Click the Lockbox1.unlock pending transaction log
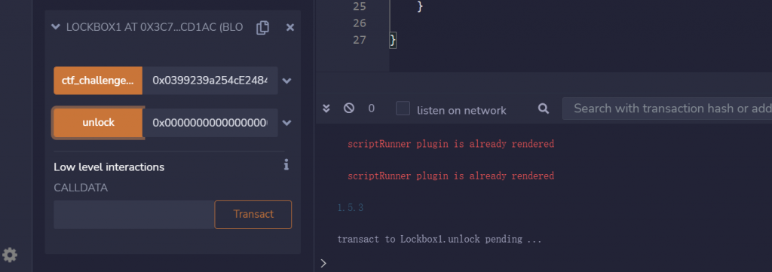 pyautogui.click(x=440, y=240)
